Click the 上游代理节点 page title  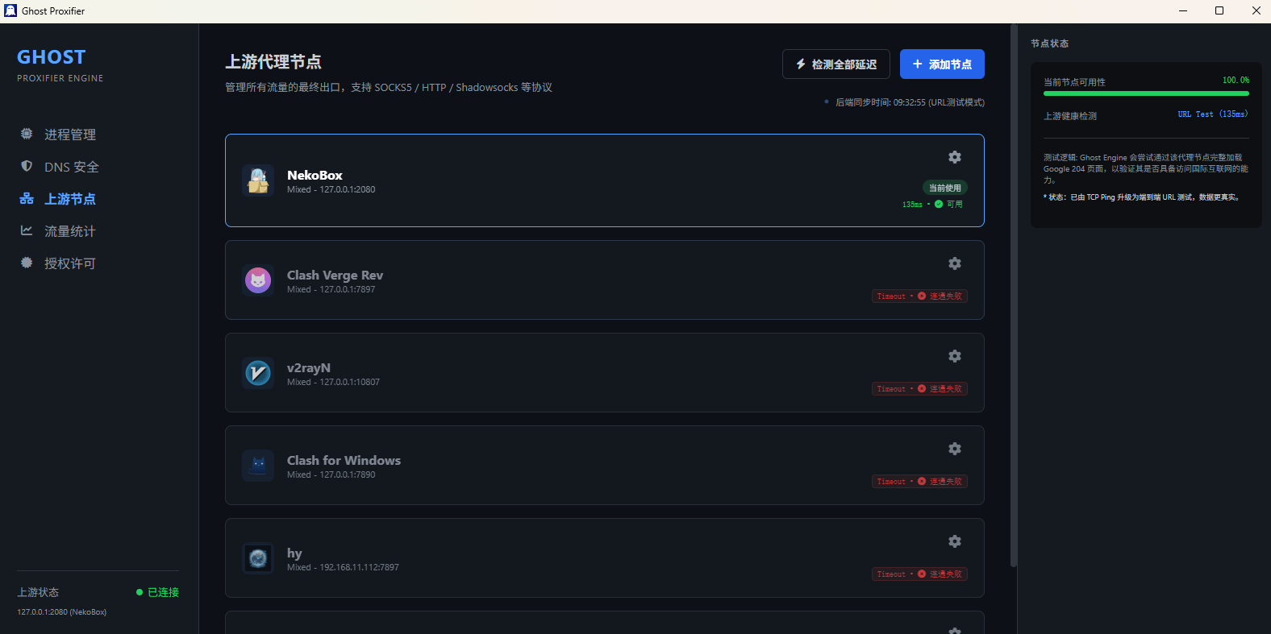(273, 62)
